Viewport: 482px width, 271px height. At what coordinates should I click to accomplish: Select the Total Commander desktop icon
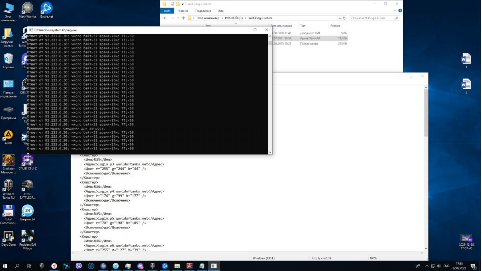[8, 215]
